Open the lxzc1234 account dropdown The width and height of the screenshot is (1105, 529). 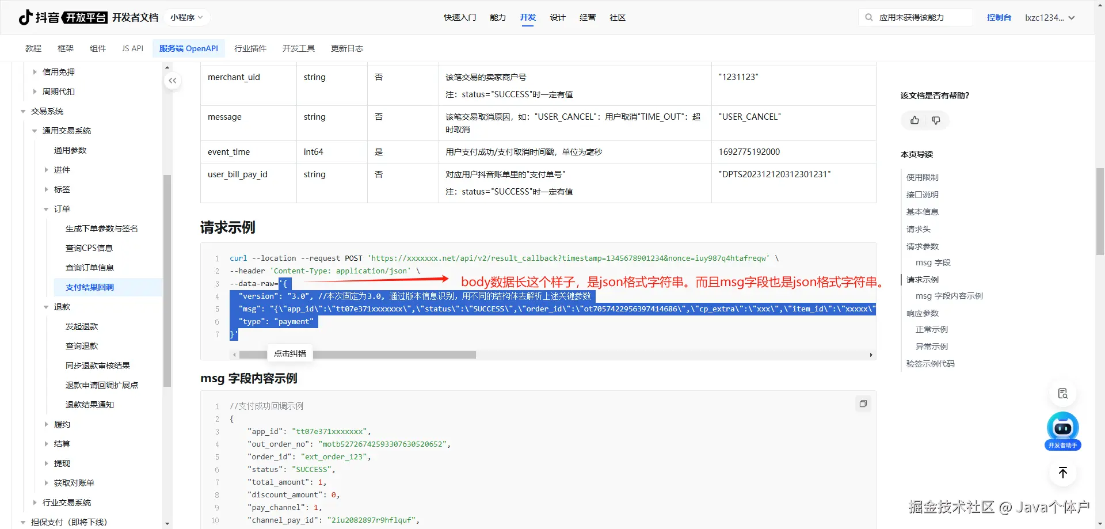click(x=1050, y=17)
